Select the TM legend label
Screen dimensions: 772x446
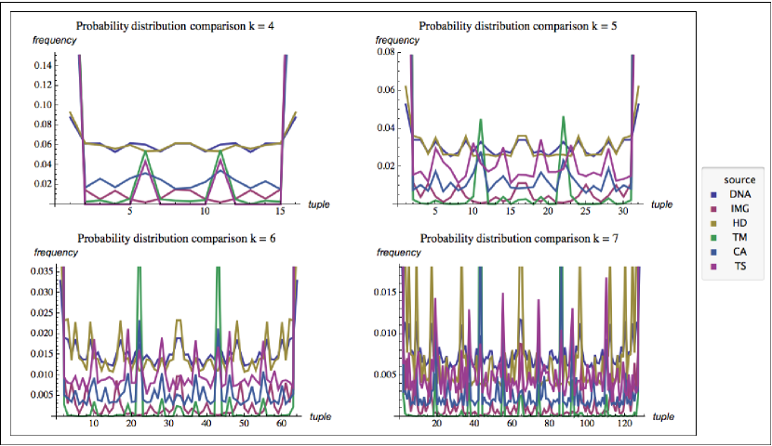pos(740,237)
